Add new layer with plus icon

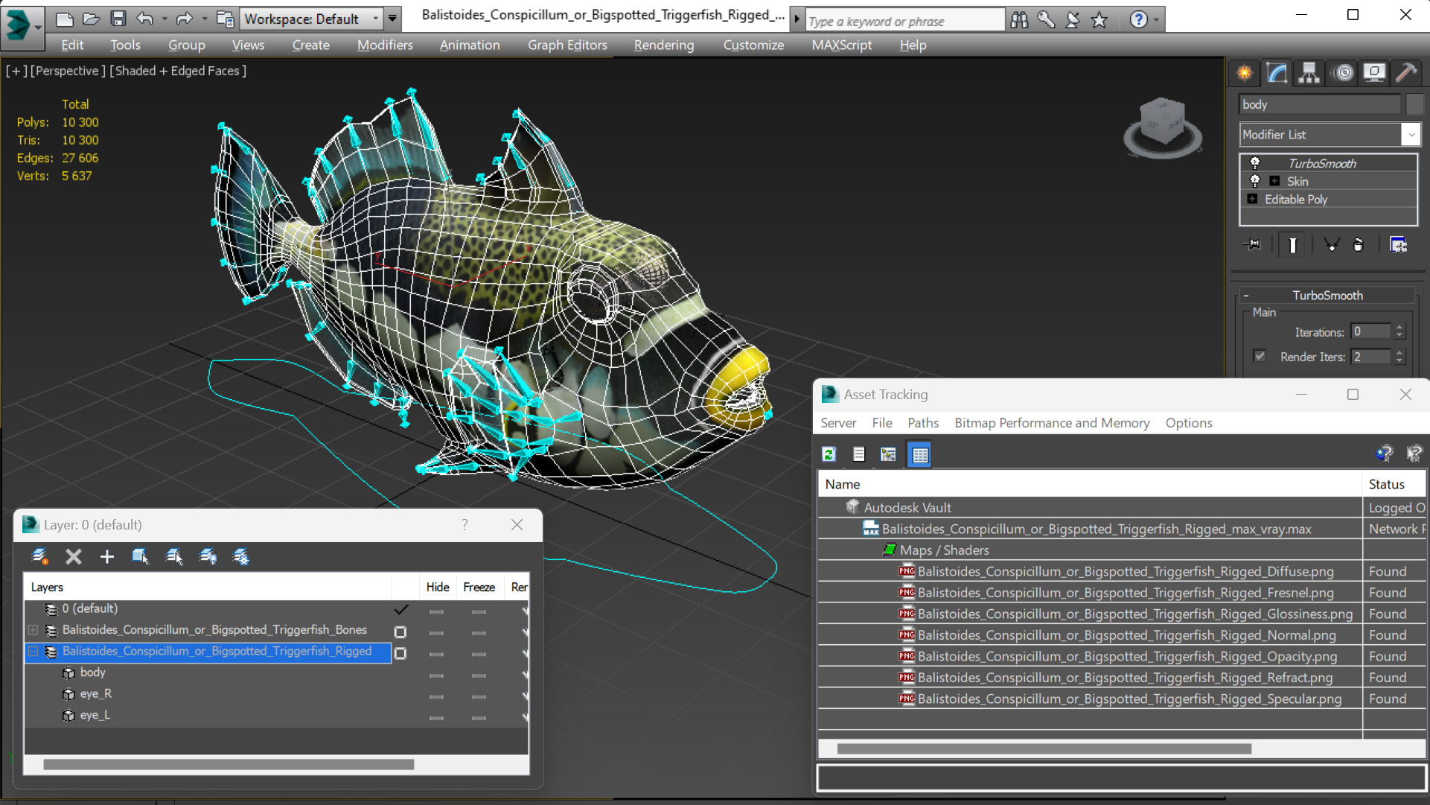(x=106, y=556)
